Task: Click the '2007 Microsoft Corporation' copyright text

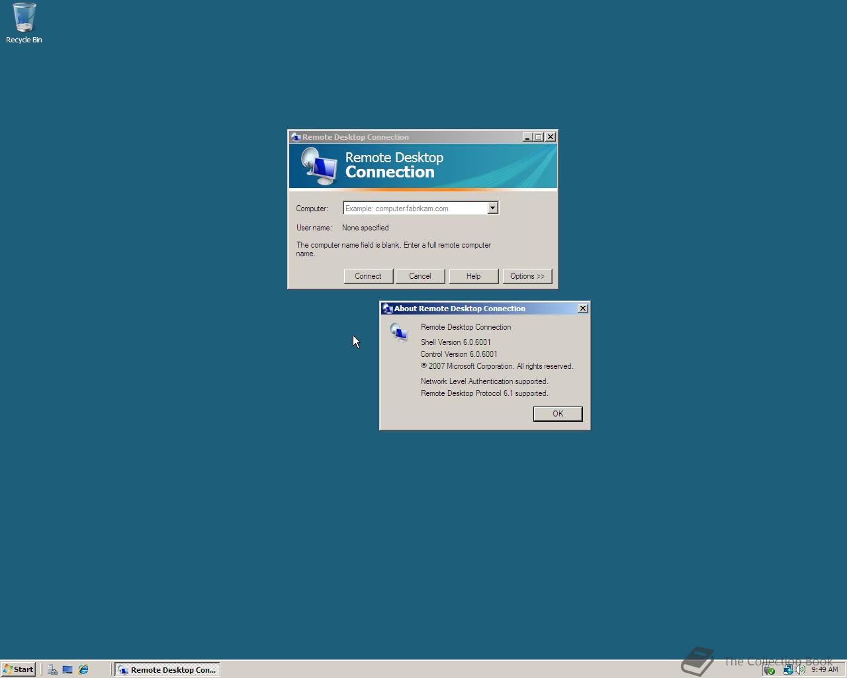Action: [497, 366]
